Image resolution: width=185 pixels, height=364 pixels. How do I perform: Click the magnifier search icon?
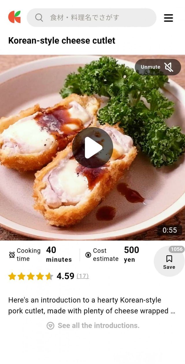coord(39,18)
